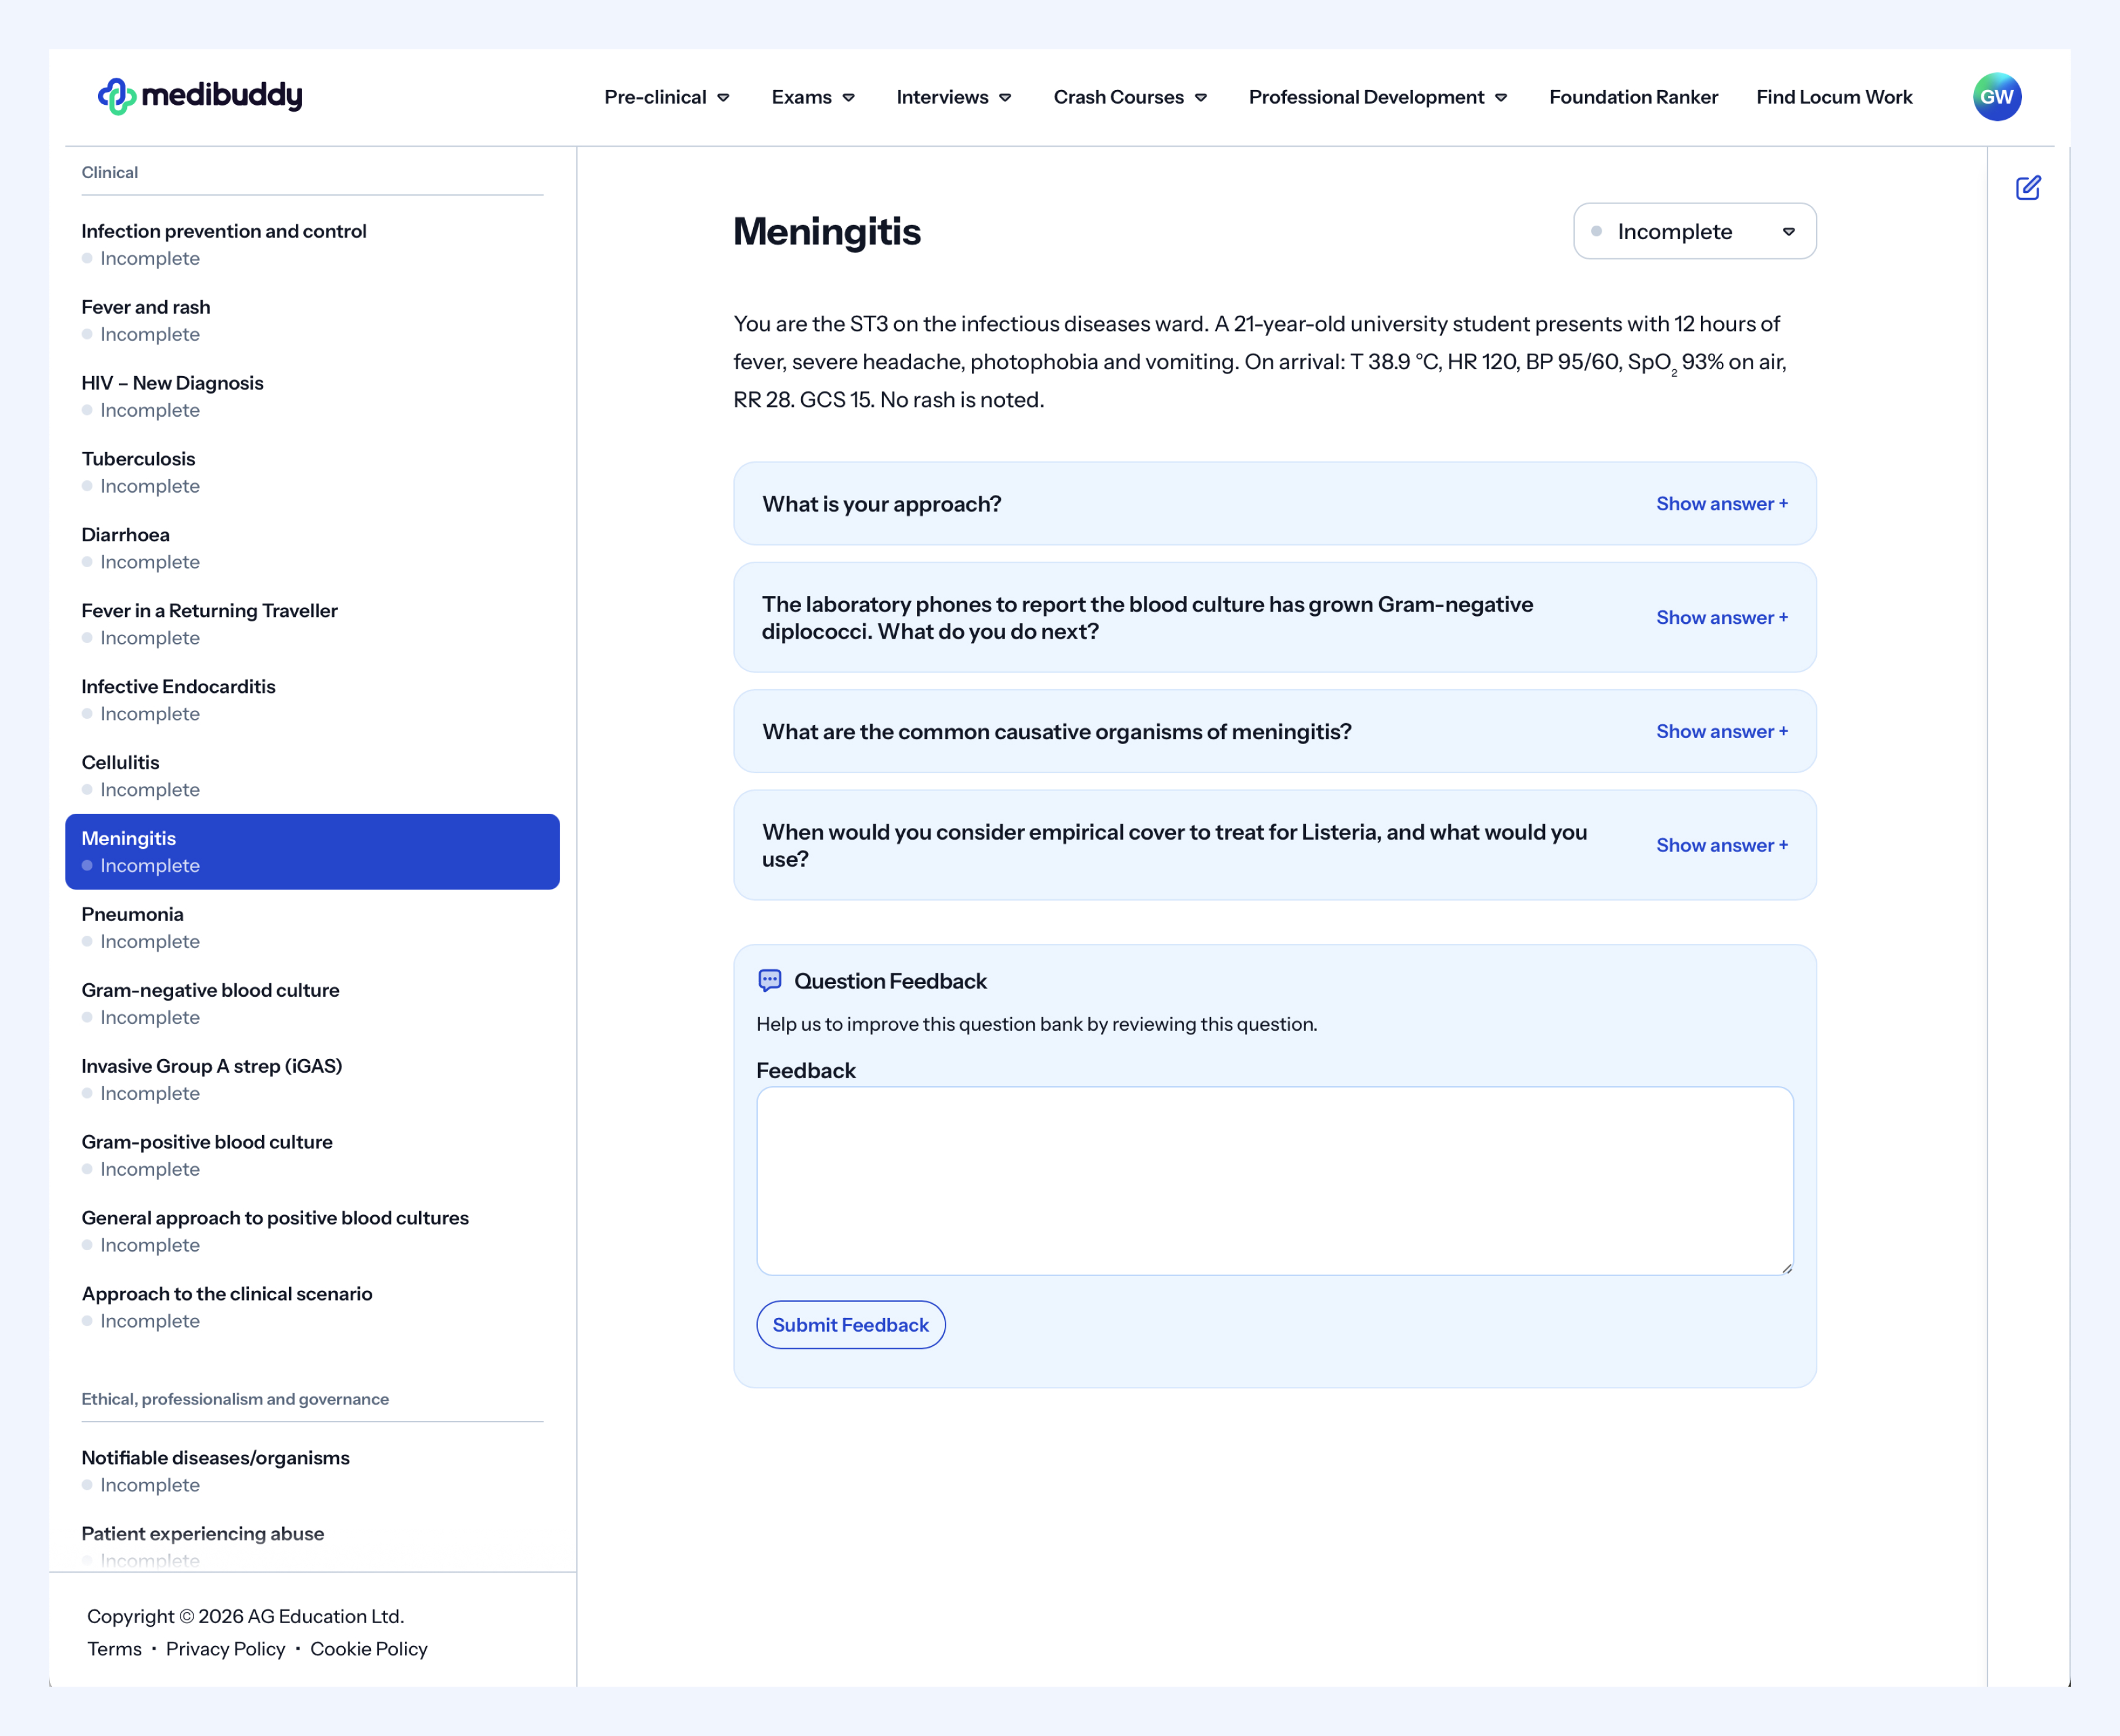Show answer for "What is your approach?"
The height and width of the screenshot is (1736, 2120).
(x=1721, y=504)
